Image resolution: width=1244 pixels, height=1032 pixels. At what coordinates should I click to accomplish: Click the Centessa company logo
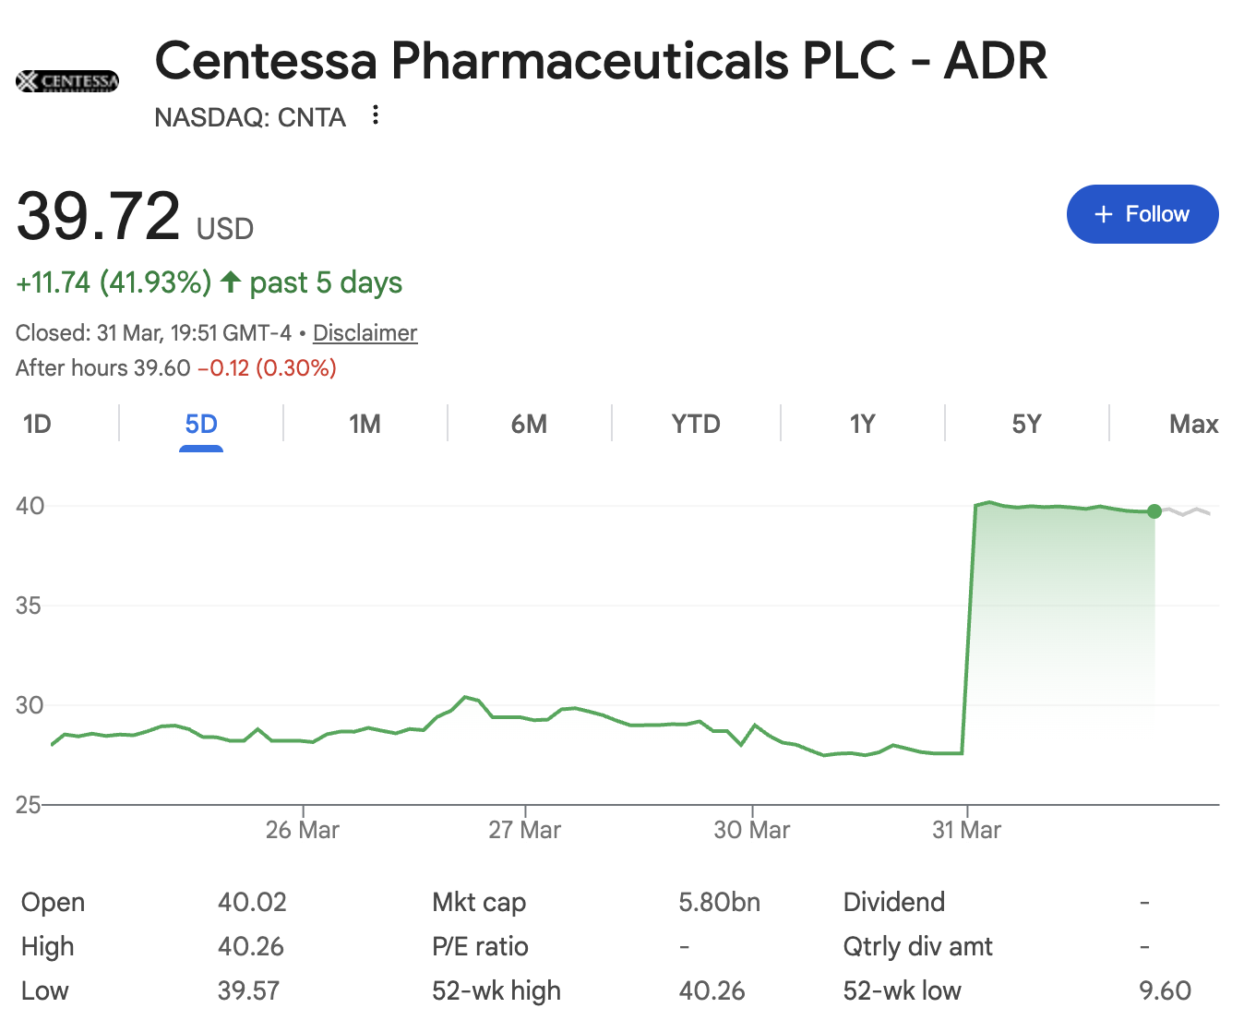tap(66, 81)
